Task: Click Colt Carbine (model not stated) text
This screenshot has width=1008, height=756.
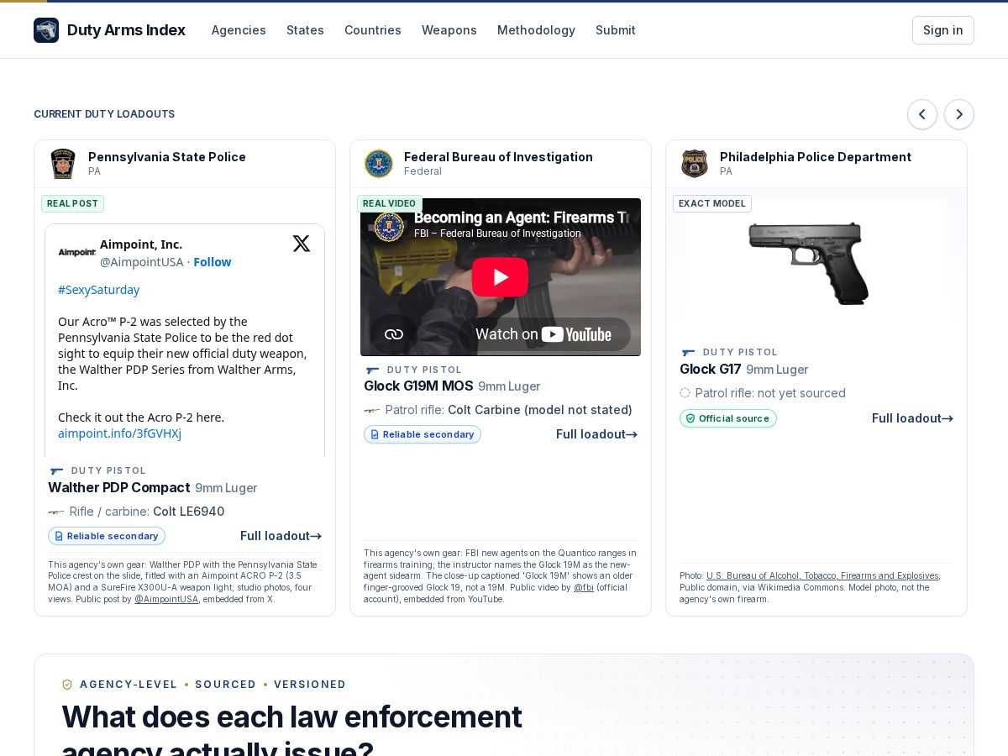Action: (x=540, y=410)
